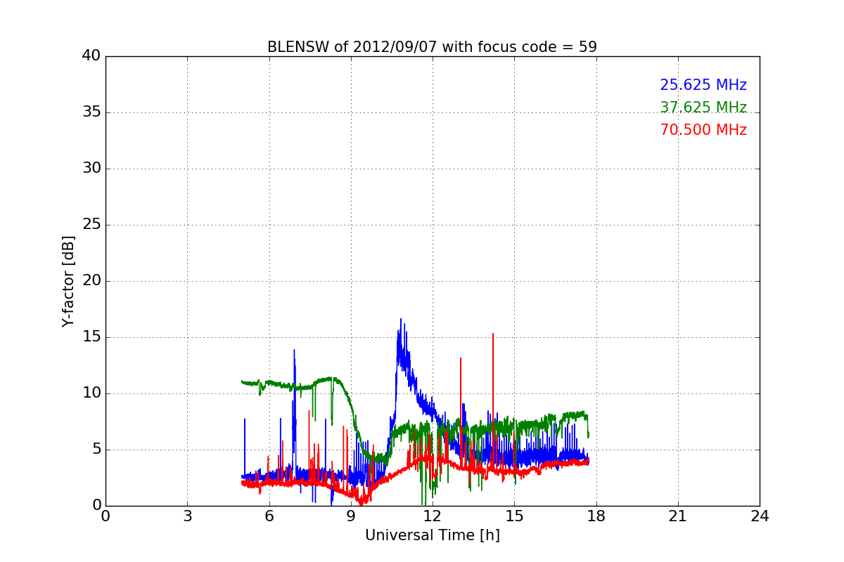Click the x-axis tick label 24

760,516
